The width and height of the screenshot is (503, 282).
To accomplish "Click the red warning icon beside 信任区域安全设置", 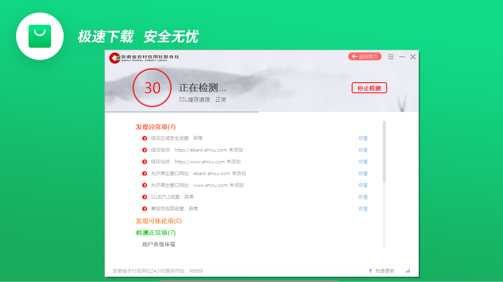I will 145,138.
